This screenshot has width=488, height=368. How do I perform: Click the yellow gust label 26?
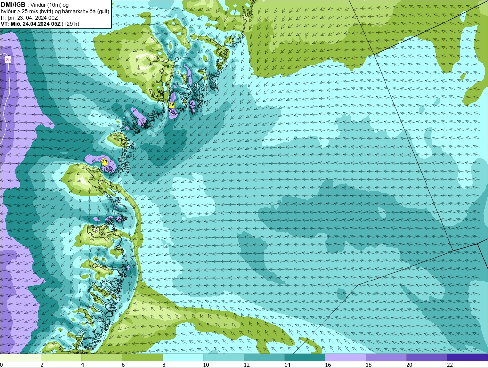(x=171, y=105)
